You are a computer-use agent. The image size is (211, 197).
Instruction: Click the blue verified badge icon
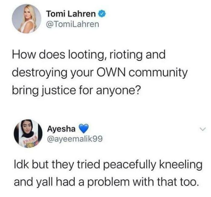[102, 14]
